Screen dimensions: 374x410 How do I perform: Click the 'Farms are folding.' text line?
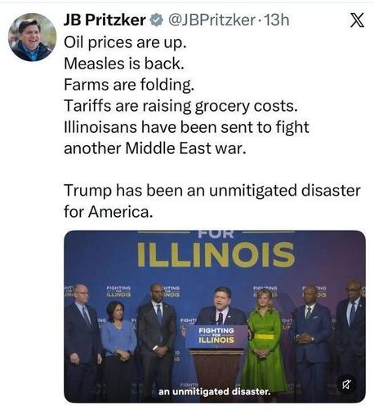129,85
